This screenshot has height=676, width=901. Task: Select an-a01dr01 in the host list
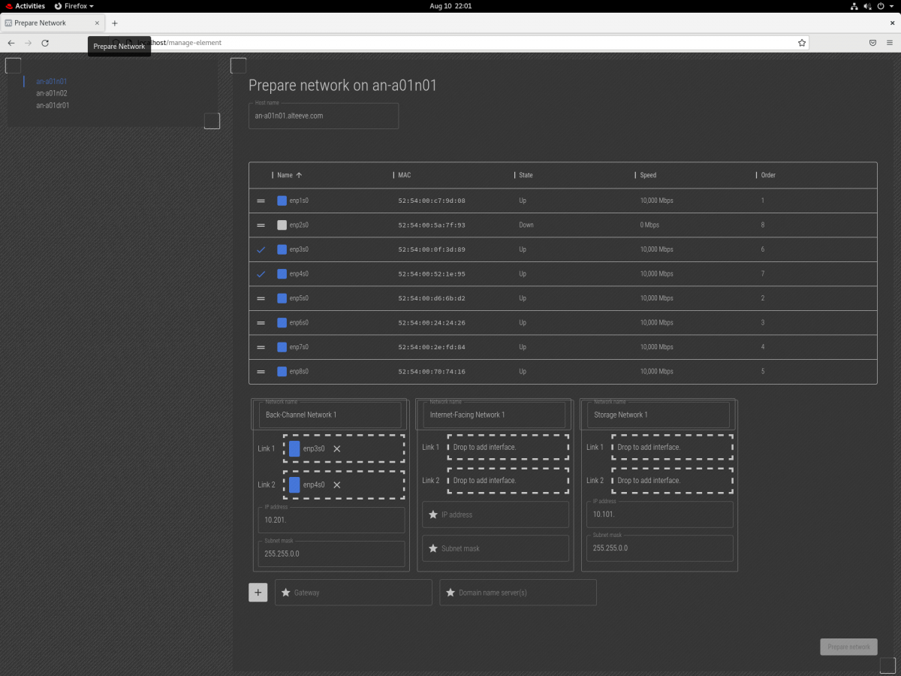(53, 105)
